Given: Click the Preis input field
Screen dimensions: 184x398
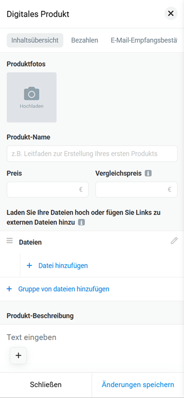Looking at the screenshot, I should [x=48, y=190].
